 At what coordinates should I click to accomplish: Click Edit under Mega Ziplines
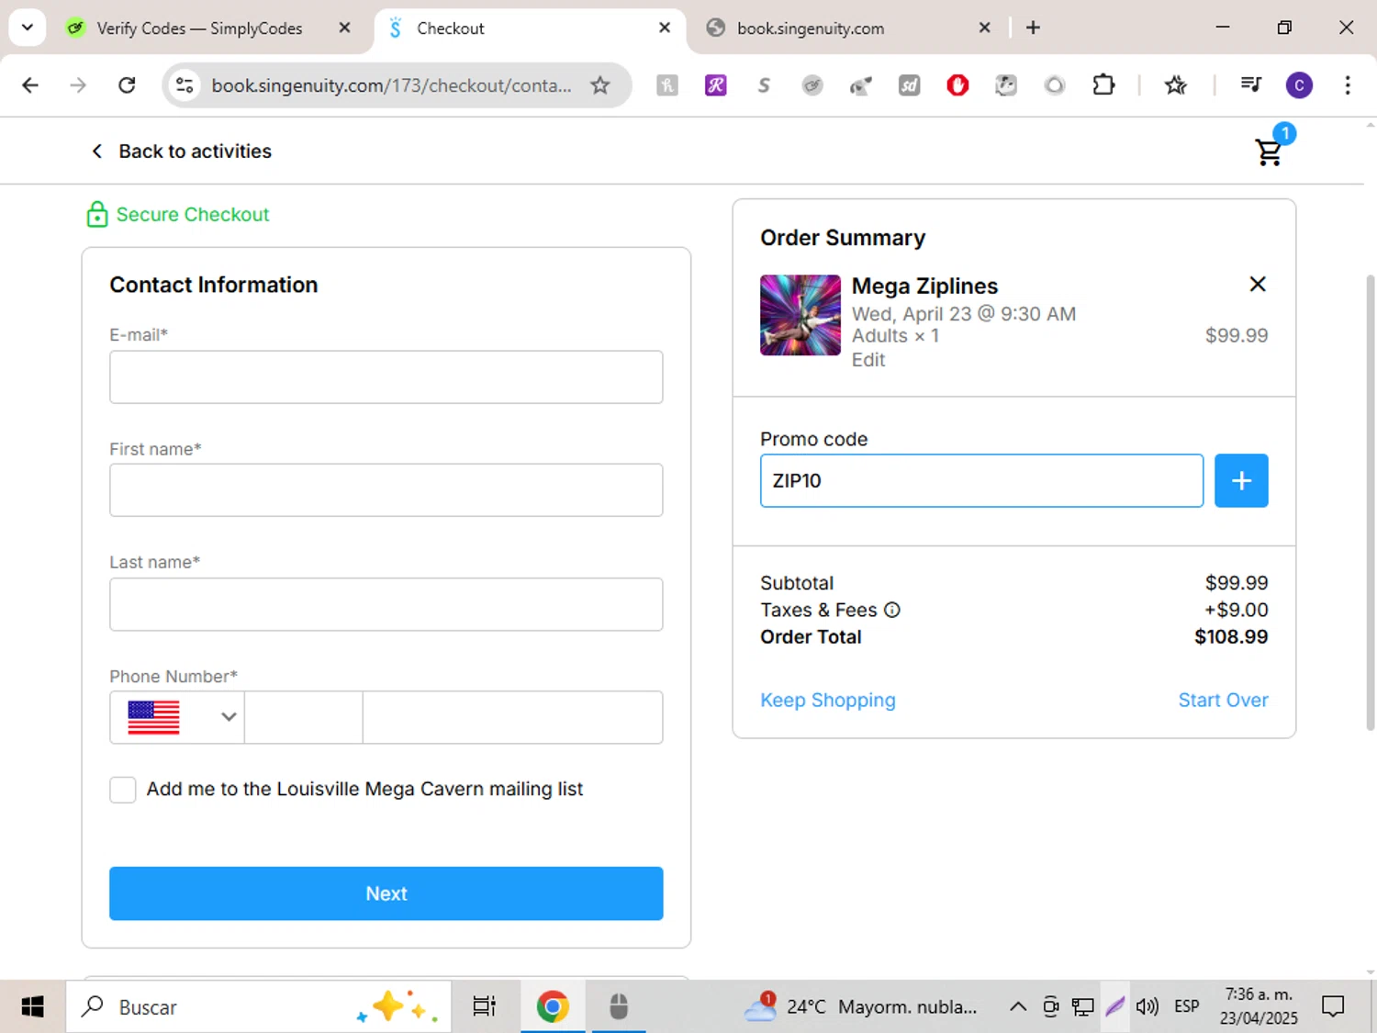[x=868, y=360]
